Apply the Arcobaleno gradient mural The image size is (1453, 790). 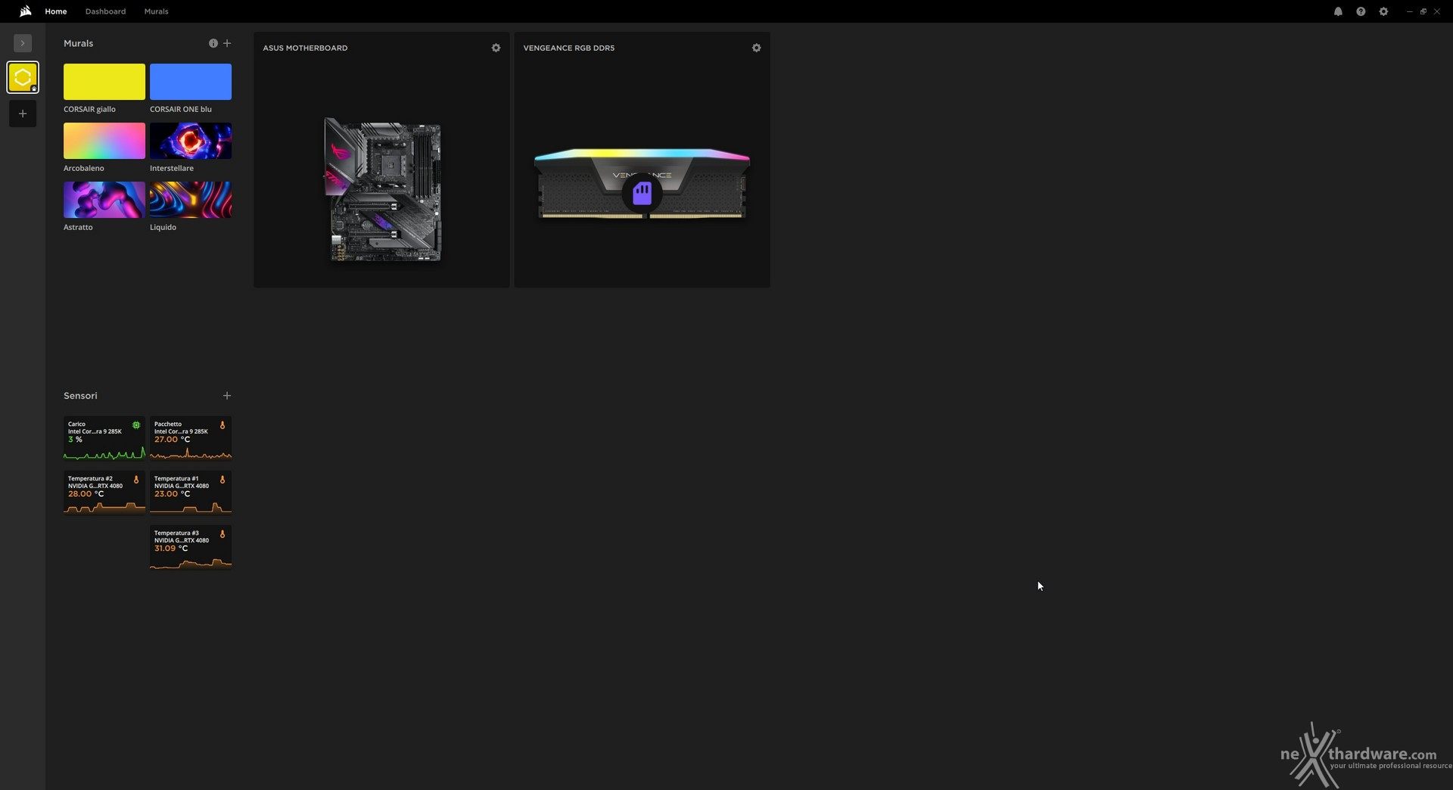coord(104,141)
